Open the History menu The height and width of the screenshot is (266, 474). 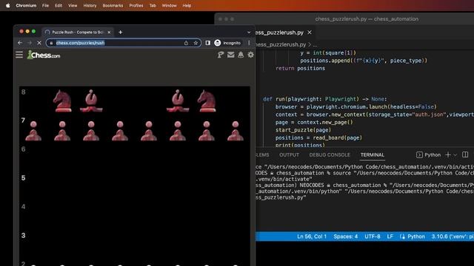[90, 5]
